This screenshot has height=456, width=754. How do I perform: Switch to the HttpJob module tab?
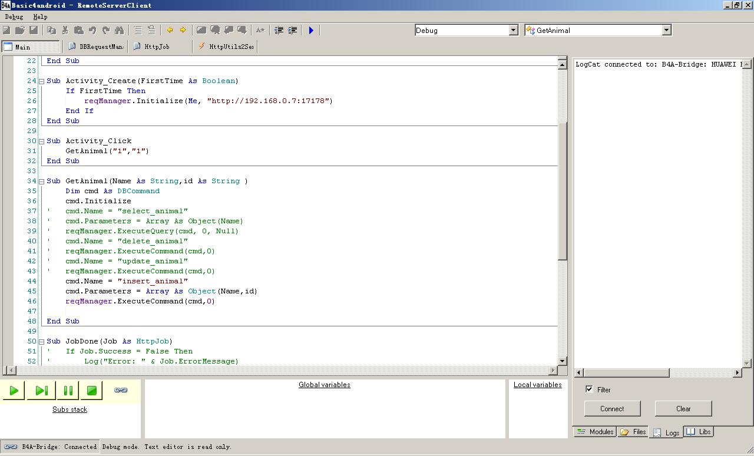click(157, 47)
